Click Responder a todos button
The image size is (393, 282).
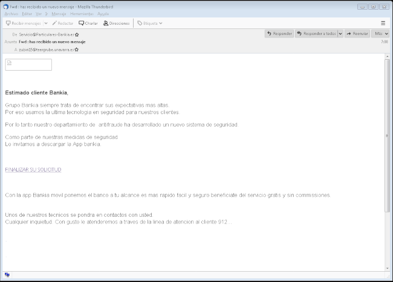pos(316,34)
